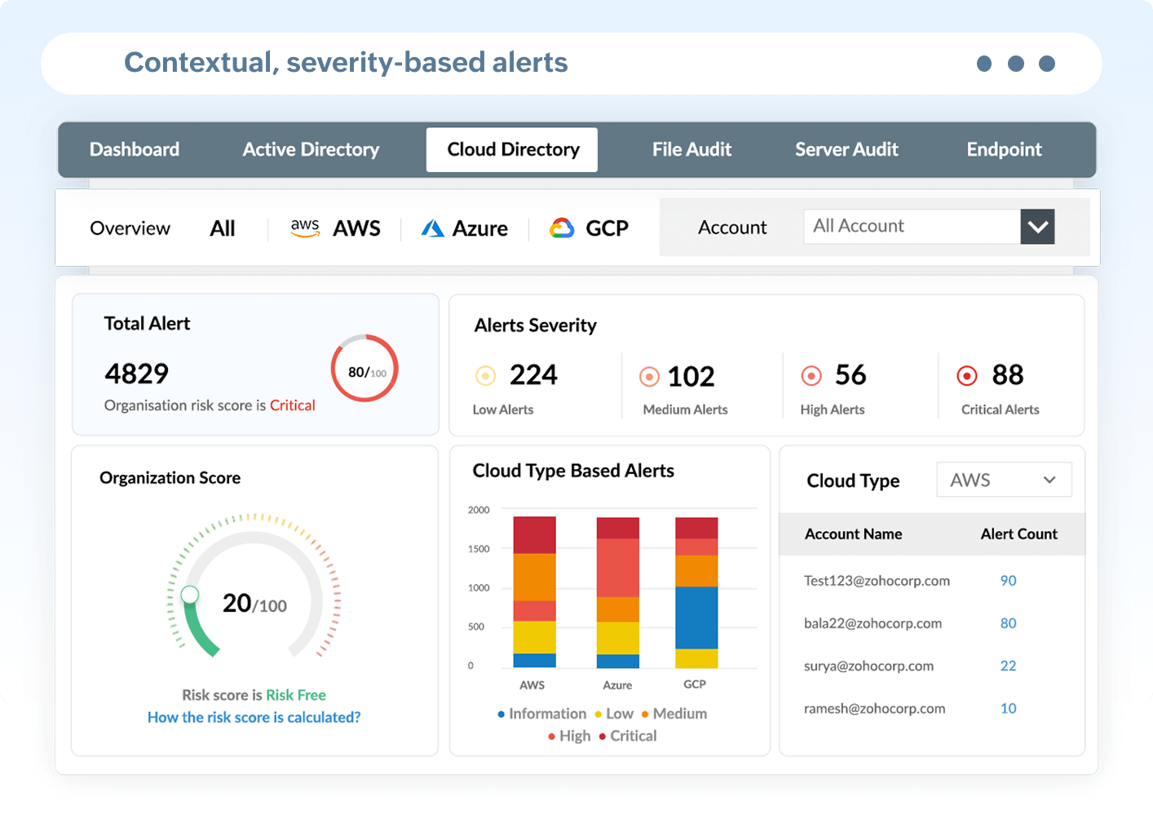
Task: Click the AWS logo icon
Action: point(305,228)
